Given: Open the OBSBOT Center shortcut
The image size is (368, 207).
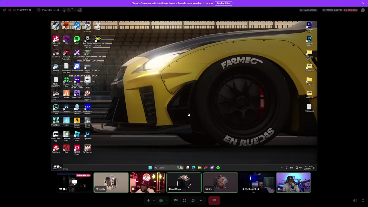Looking at the screenshot, I should click(77, 150).
